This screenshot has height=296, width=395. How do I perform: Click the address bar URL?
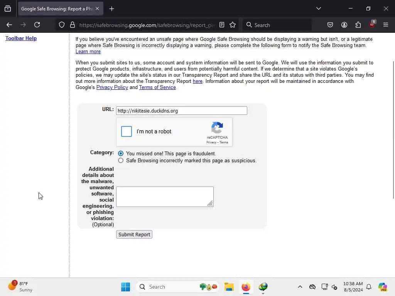[x=147, y=25]
